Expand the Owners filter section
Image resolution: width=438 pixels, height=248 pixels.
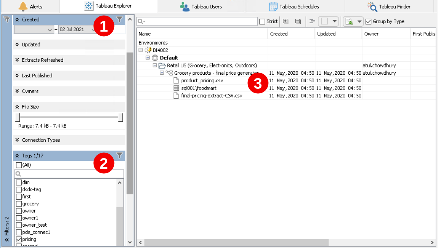pyautogui.click(x=17, y=91)
